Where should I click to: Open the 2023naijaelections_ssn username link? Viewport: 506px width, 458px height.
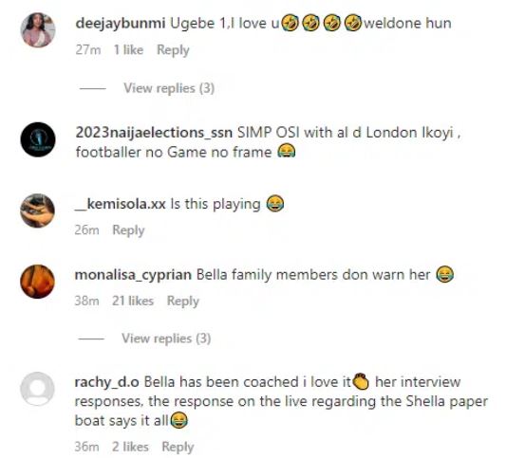154,133
